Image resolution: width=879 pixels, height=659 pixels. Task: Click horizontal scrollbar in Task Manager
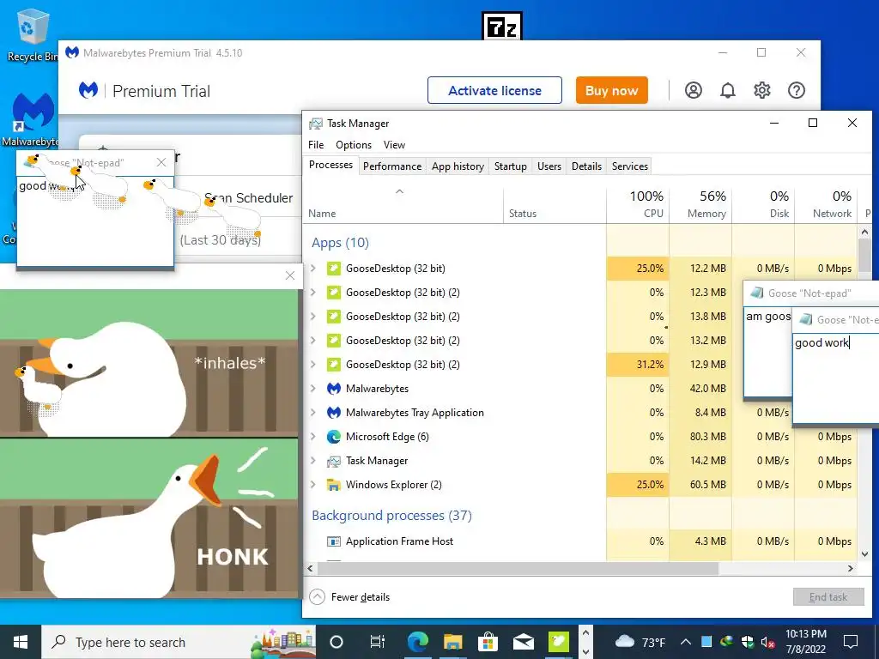518,568
